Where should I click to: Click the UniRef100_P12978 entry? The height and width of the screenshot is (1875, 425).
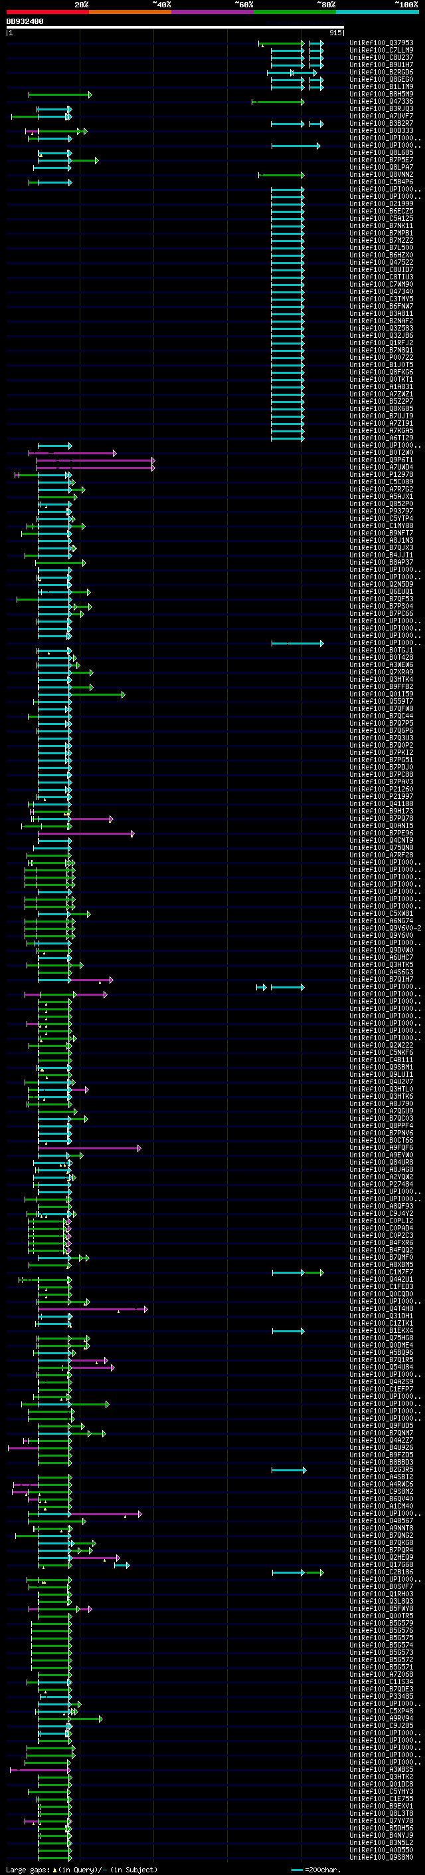pyautogui.click(x=381, y=475)
